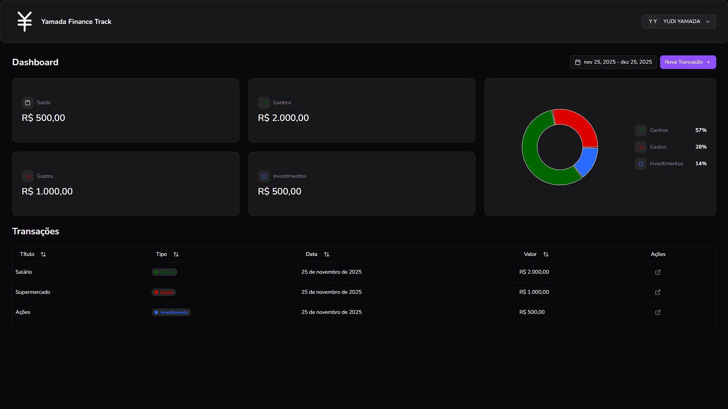Open the date range picker

pos(613,62)
